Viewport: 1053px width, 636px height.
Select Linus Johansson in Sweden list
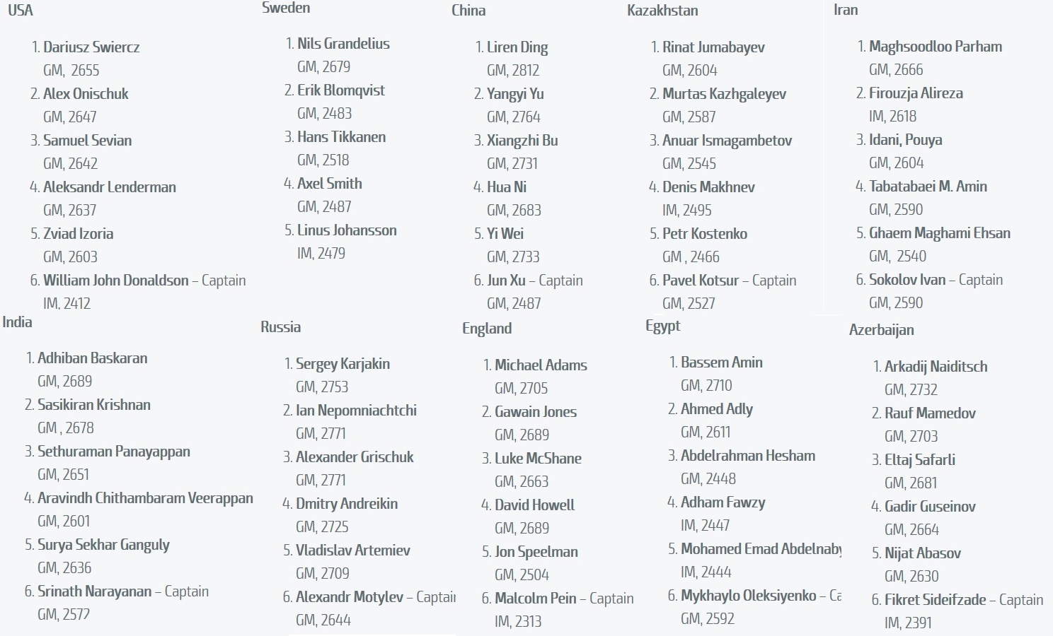tap(347, 230)
